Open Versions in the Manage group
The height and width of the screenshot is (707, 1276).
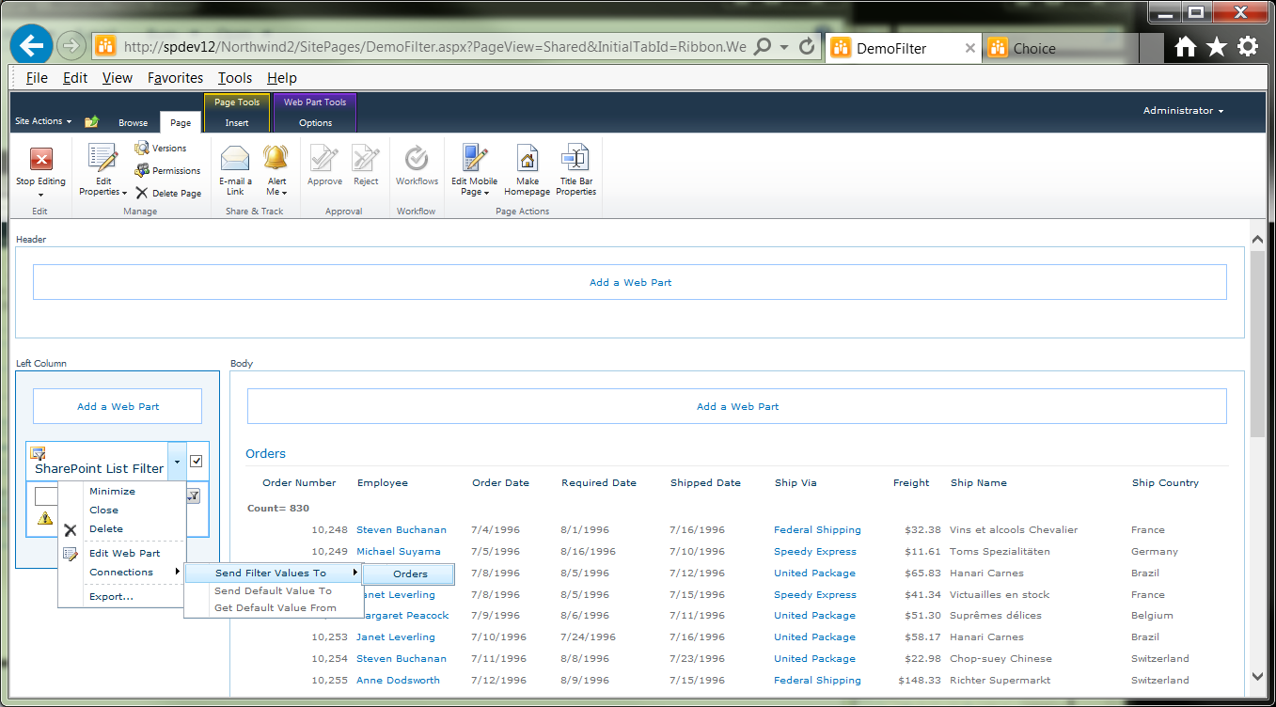coord(161,148)
